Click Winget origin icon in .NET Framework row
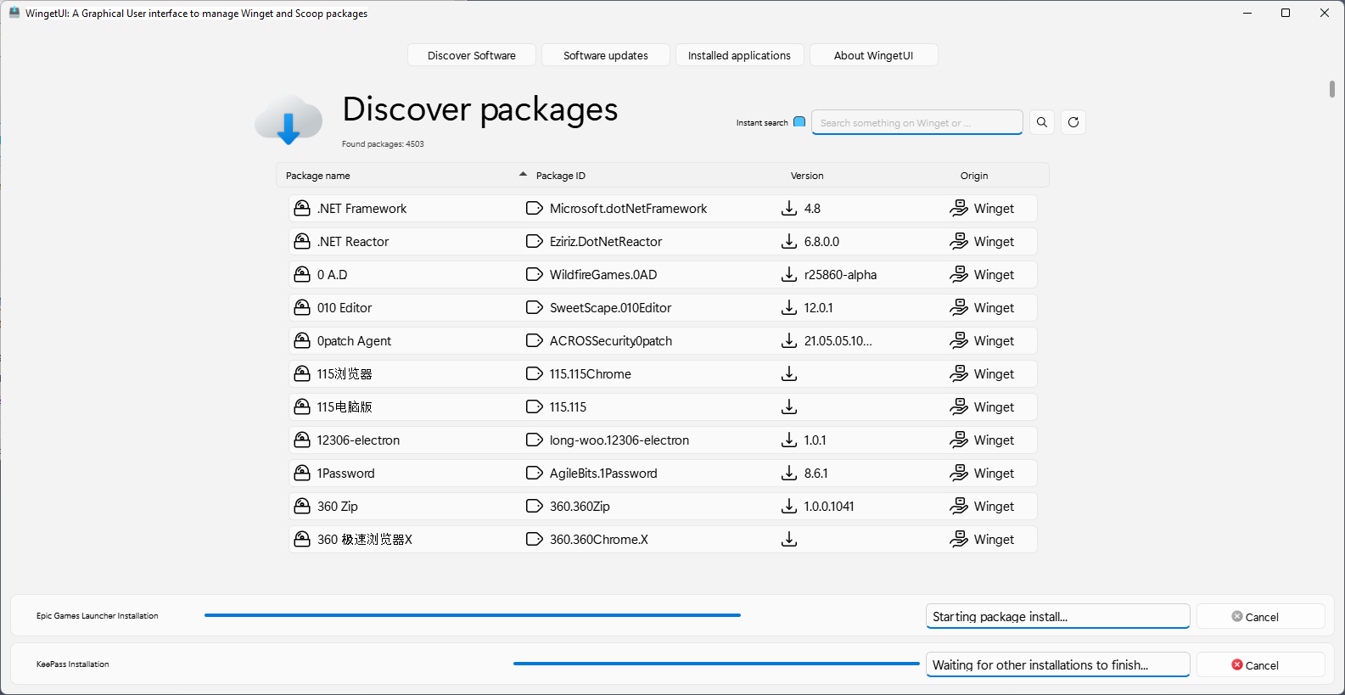1345x695 pixels. [x=959, y=208]
